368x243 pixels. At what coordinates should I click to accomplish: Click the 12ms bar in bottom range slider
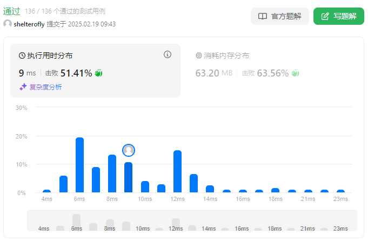(x=176, y=224)
